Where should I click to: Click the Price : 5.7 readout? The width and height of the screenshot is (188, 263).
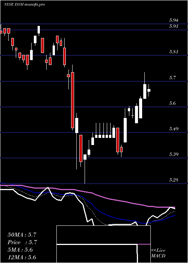point(22,242)
